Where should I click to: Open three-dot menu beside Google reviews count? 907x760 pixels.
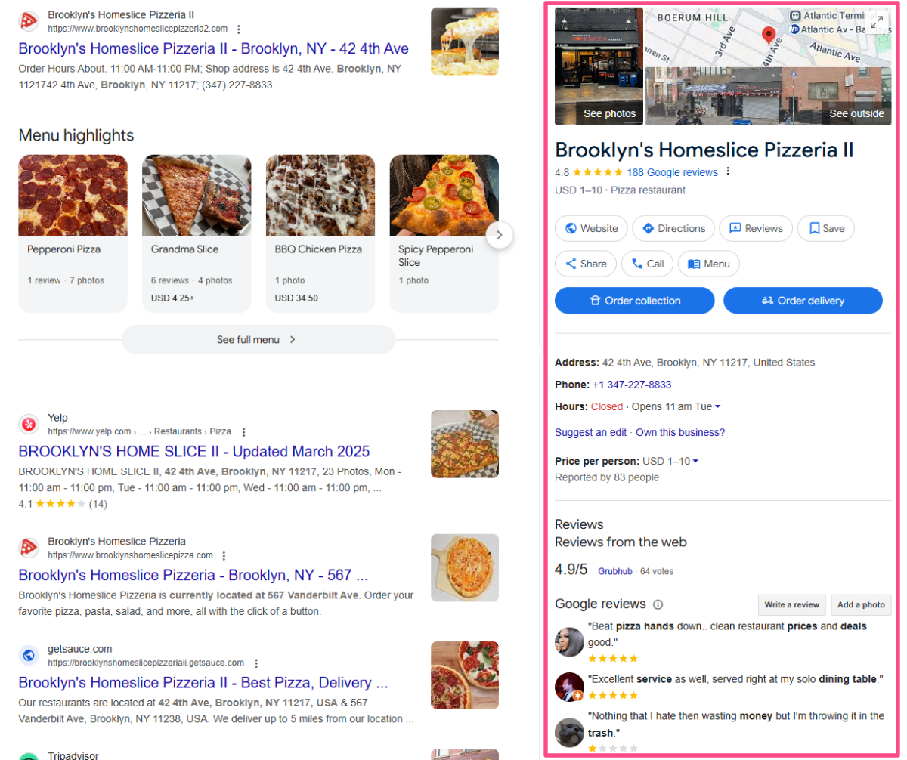click(x=728, y=172)
